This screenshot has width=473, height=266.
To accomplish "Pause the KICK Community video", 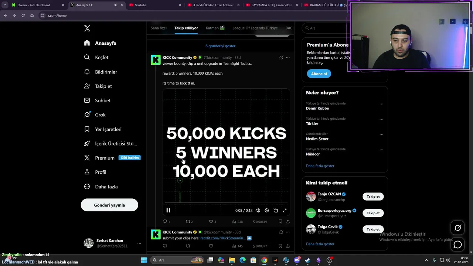I will coord(168,210).
